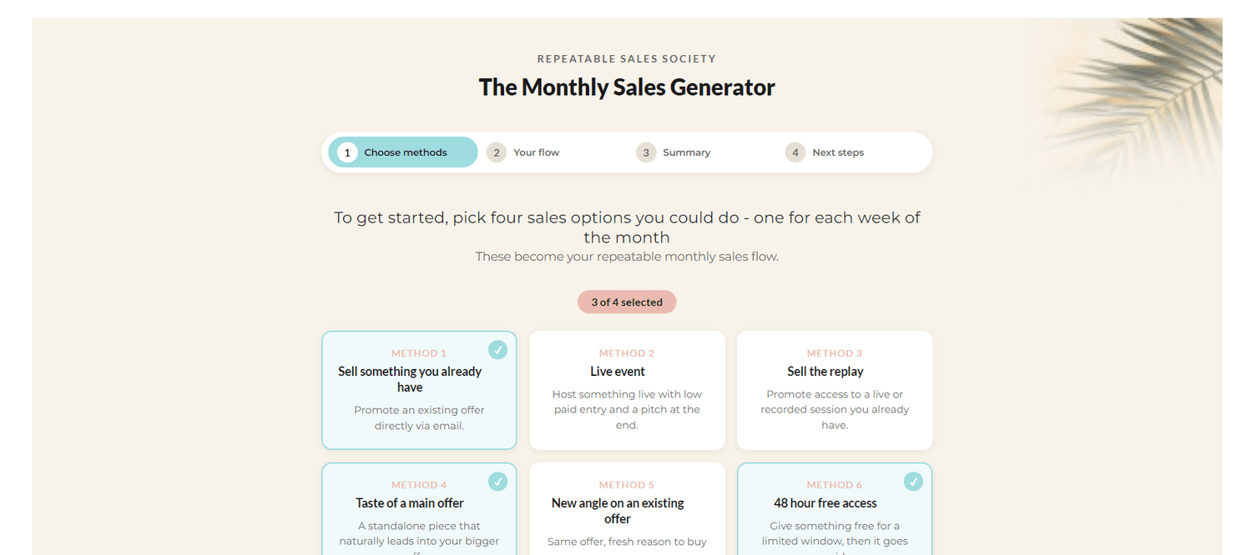Screen dimensions: 1252x555
Task: Click the checkmark icon on Method 6 card
Action: [913, 482]
